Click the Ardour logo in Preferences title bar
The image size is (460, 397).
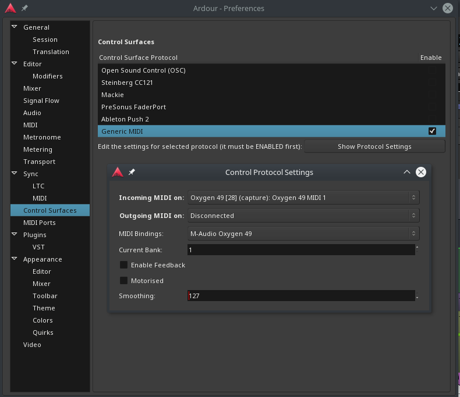tap(10, 8)
